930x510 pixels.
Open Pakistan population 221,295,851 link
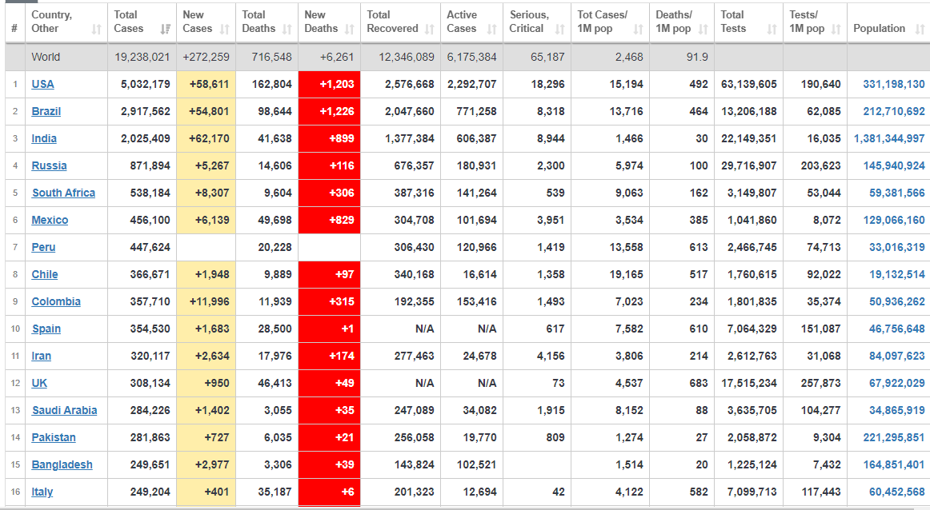click(894, 438)
